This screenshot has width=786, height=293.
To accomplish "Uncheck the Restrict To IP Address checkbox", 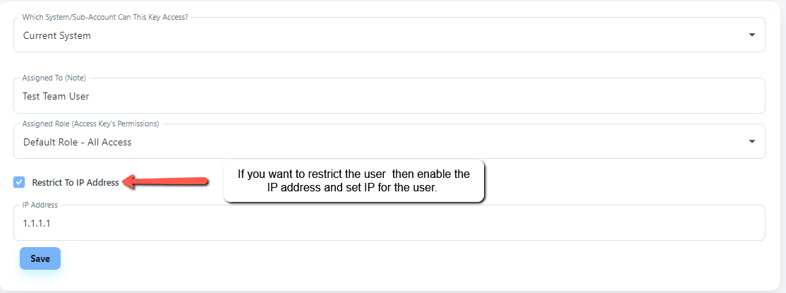I will [19, 182].
